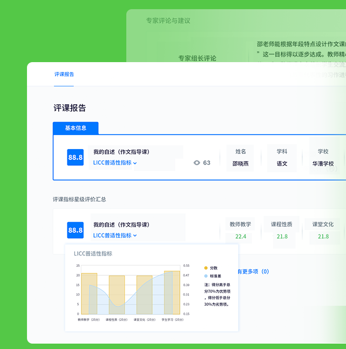Click the 学生学习 bar in chart

pos(172,293)
